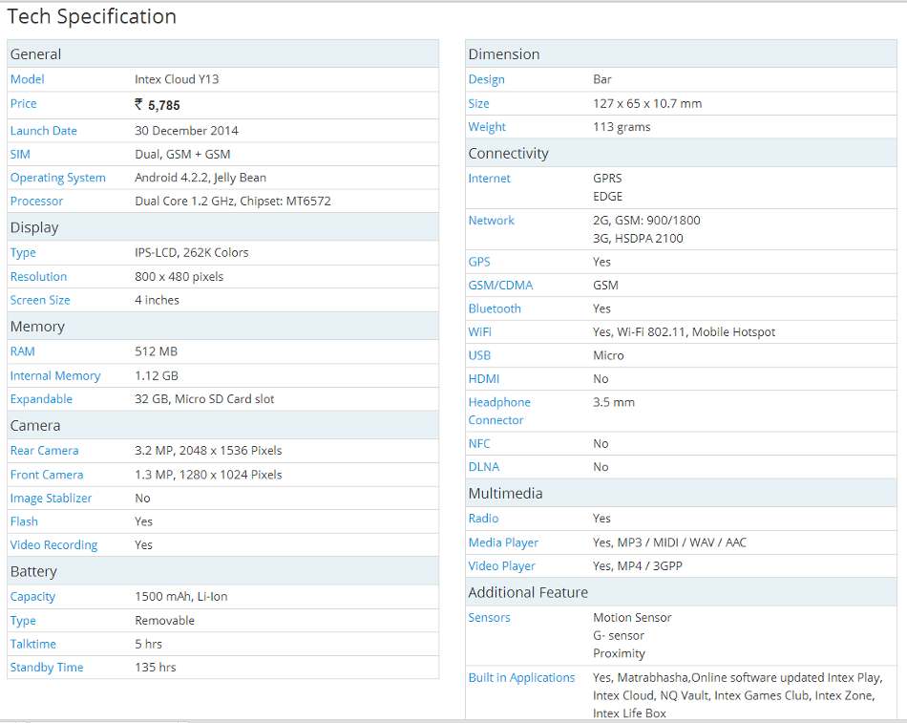This screenshot has width=907, height=723.
Task: Select 'Android 4.2.2, Jelly Bean' text
Action: pos(200,178)
